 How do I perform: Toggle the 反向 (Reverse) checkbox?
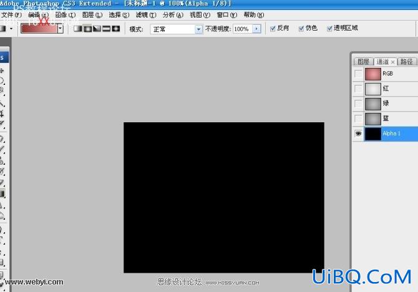click(273, 29)
